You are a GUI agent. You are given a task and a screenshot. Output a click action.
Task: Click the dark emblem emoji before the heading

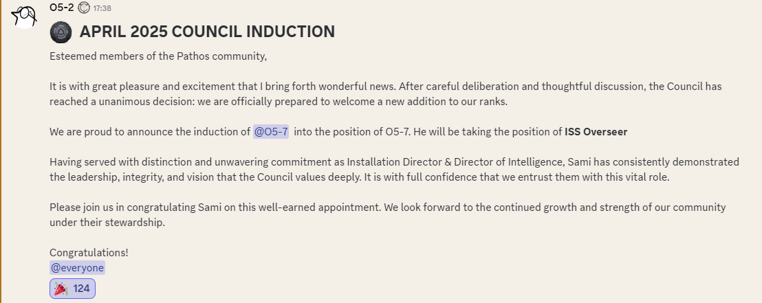click(x=61, y=32)
